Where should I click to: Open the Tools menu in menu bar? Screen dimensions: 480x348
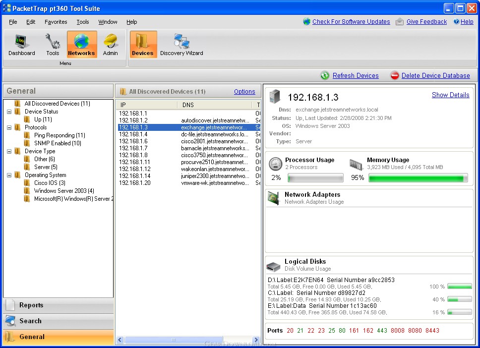pos(83,22)
